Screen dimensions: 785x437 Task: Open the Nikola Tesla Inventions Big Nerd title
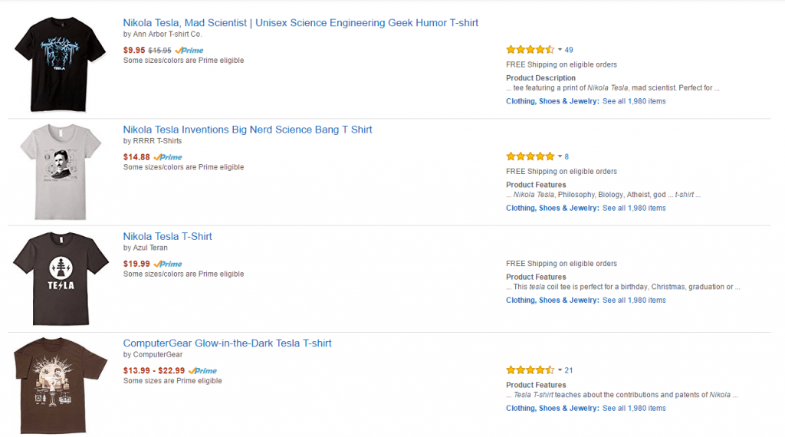tap(248, 130)
